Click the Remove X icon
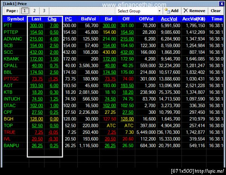This screenshot has width=226, height=175. (186, 11)
